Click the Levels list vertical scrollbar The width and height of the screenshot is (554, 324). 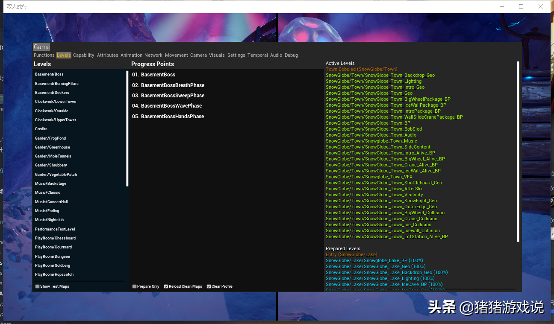127,128
